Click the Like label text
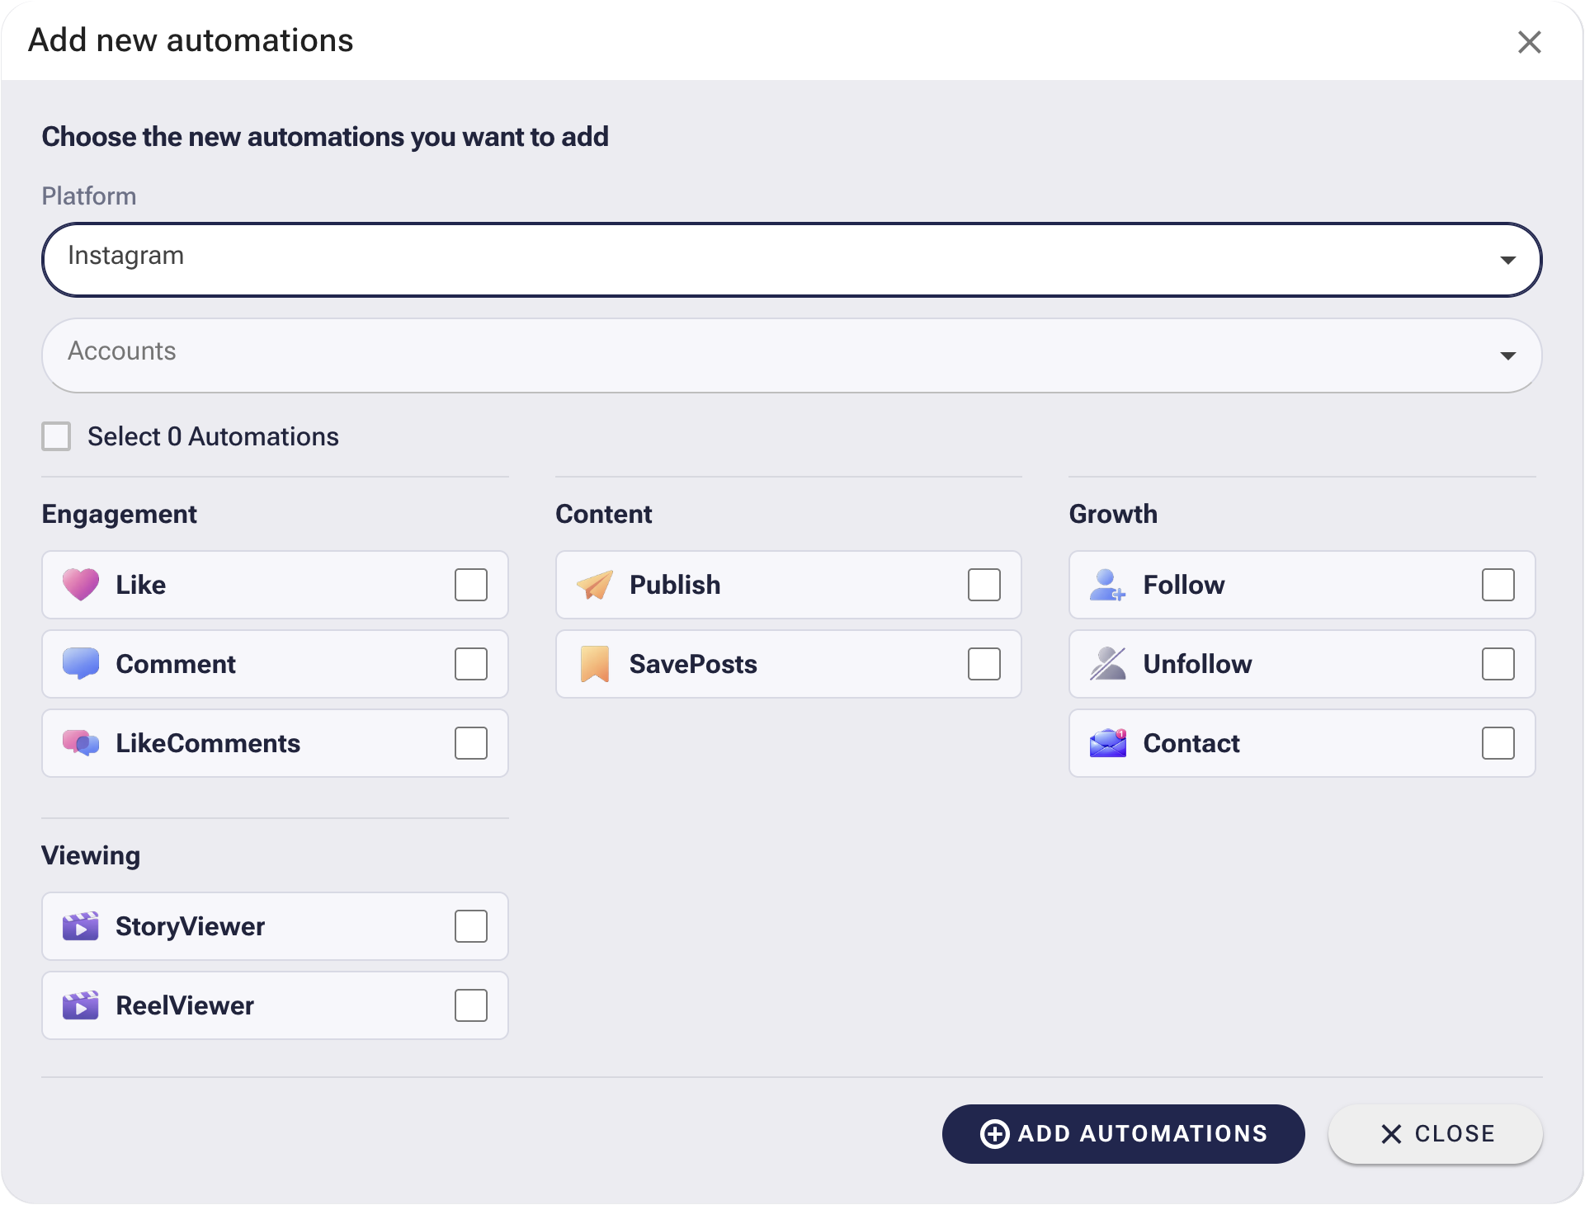This screenshot has height=1205, width=1585. [x=141, y=585]
